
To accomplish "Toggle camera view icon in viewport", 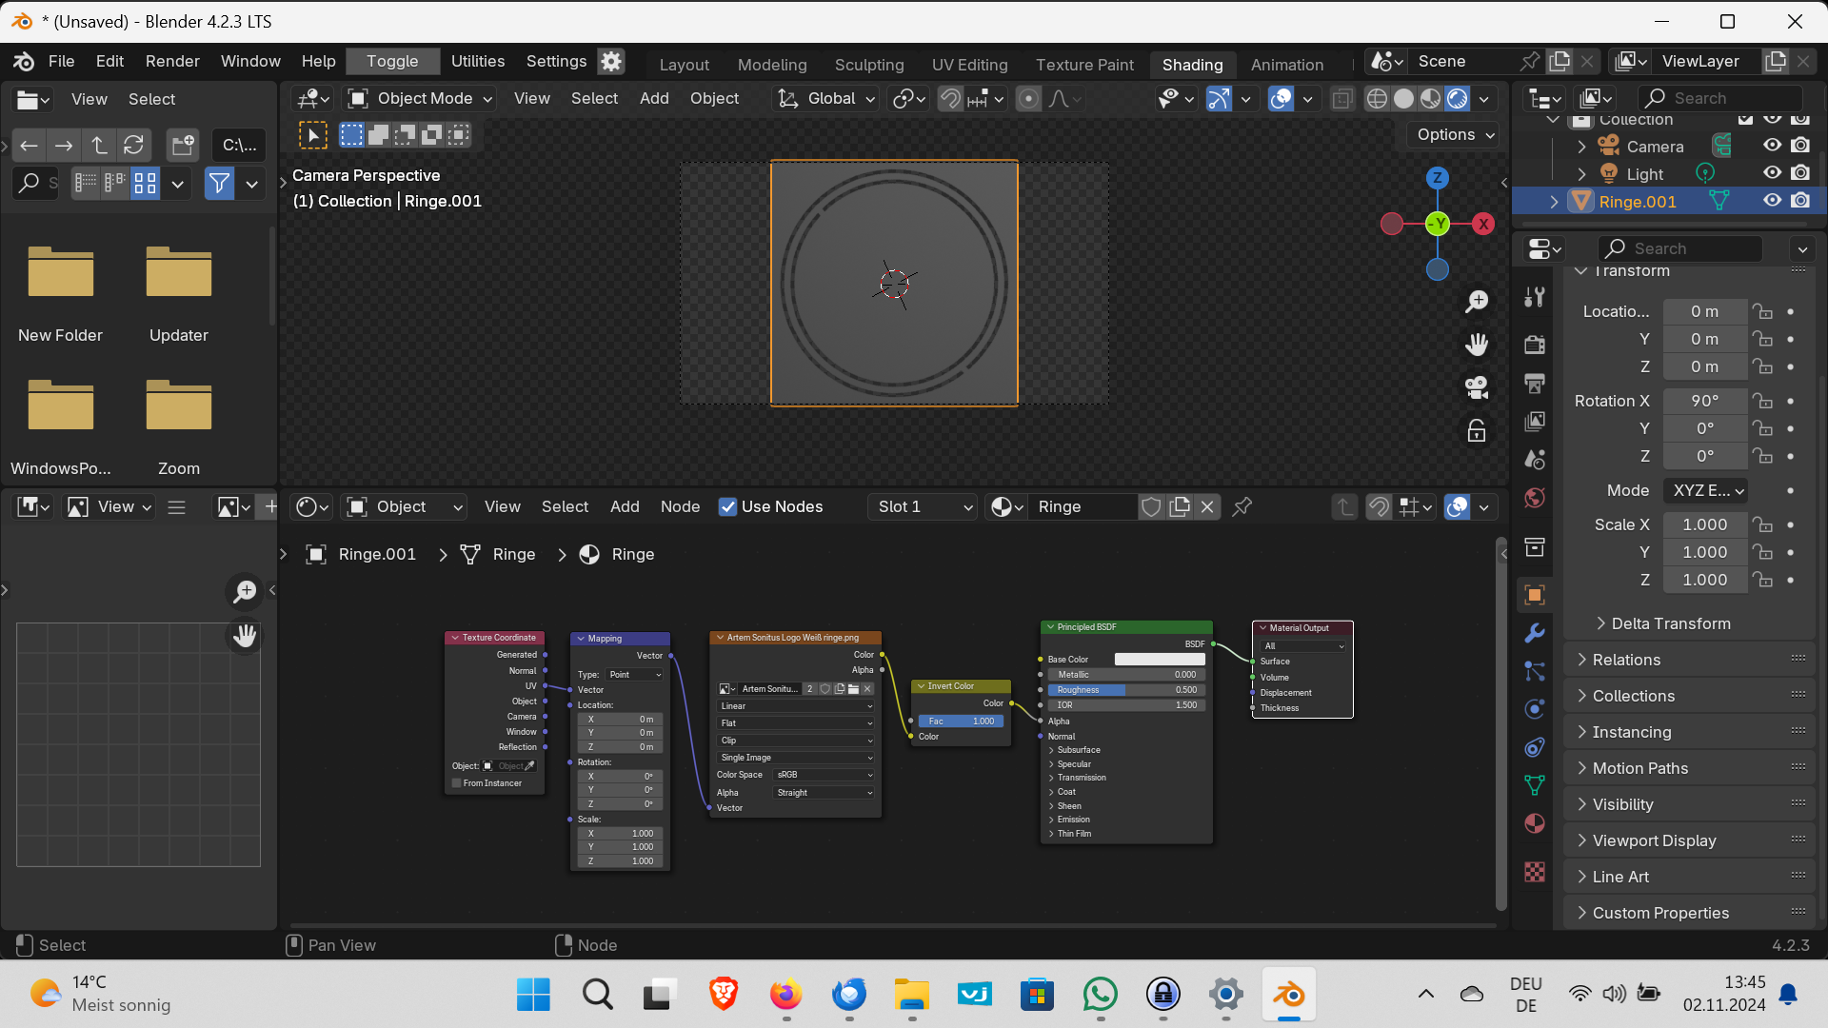I will (x=1477, y=387).
